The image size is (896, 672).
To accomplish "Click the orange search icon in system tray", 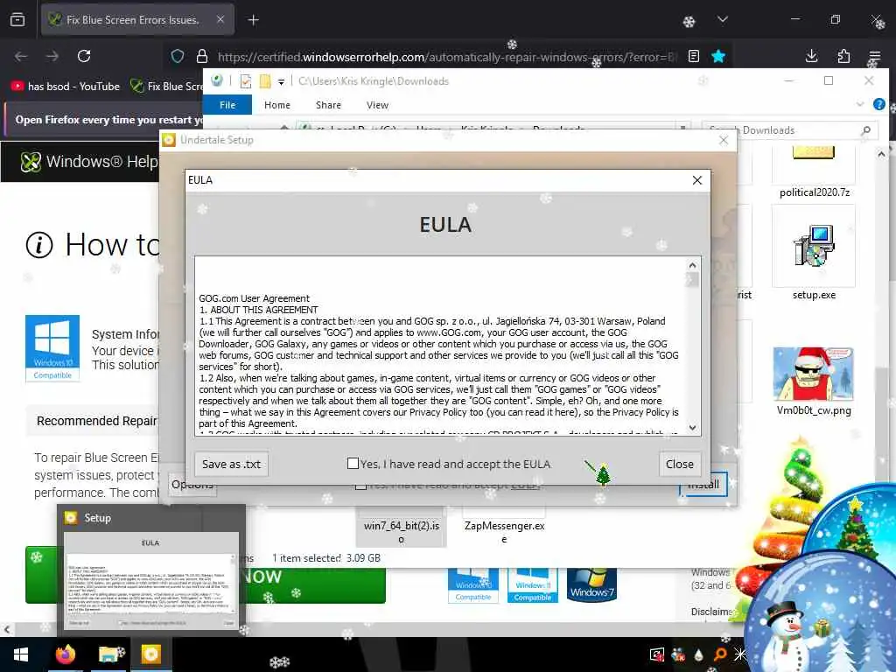I will tap(720, 654).
